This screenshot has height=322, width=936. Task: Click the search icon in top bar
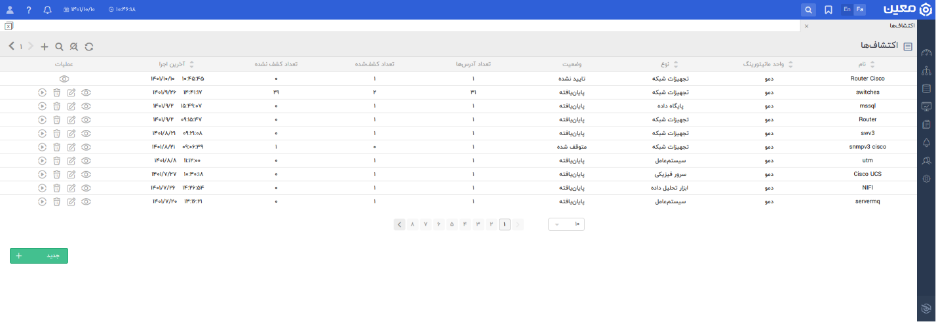(809, 10)
